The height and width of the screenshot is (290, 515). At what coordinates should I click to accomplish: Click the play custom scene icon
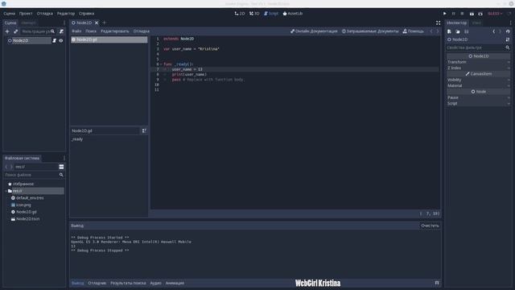(480, 14)
